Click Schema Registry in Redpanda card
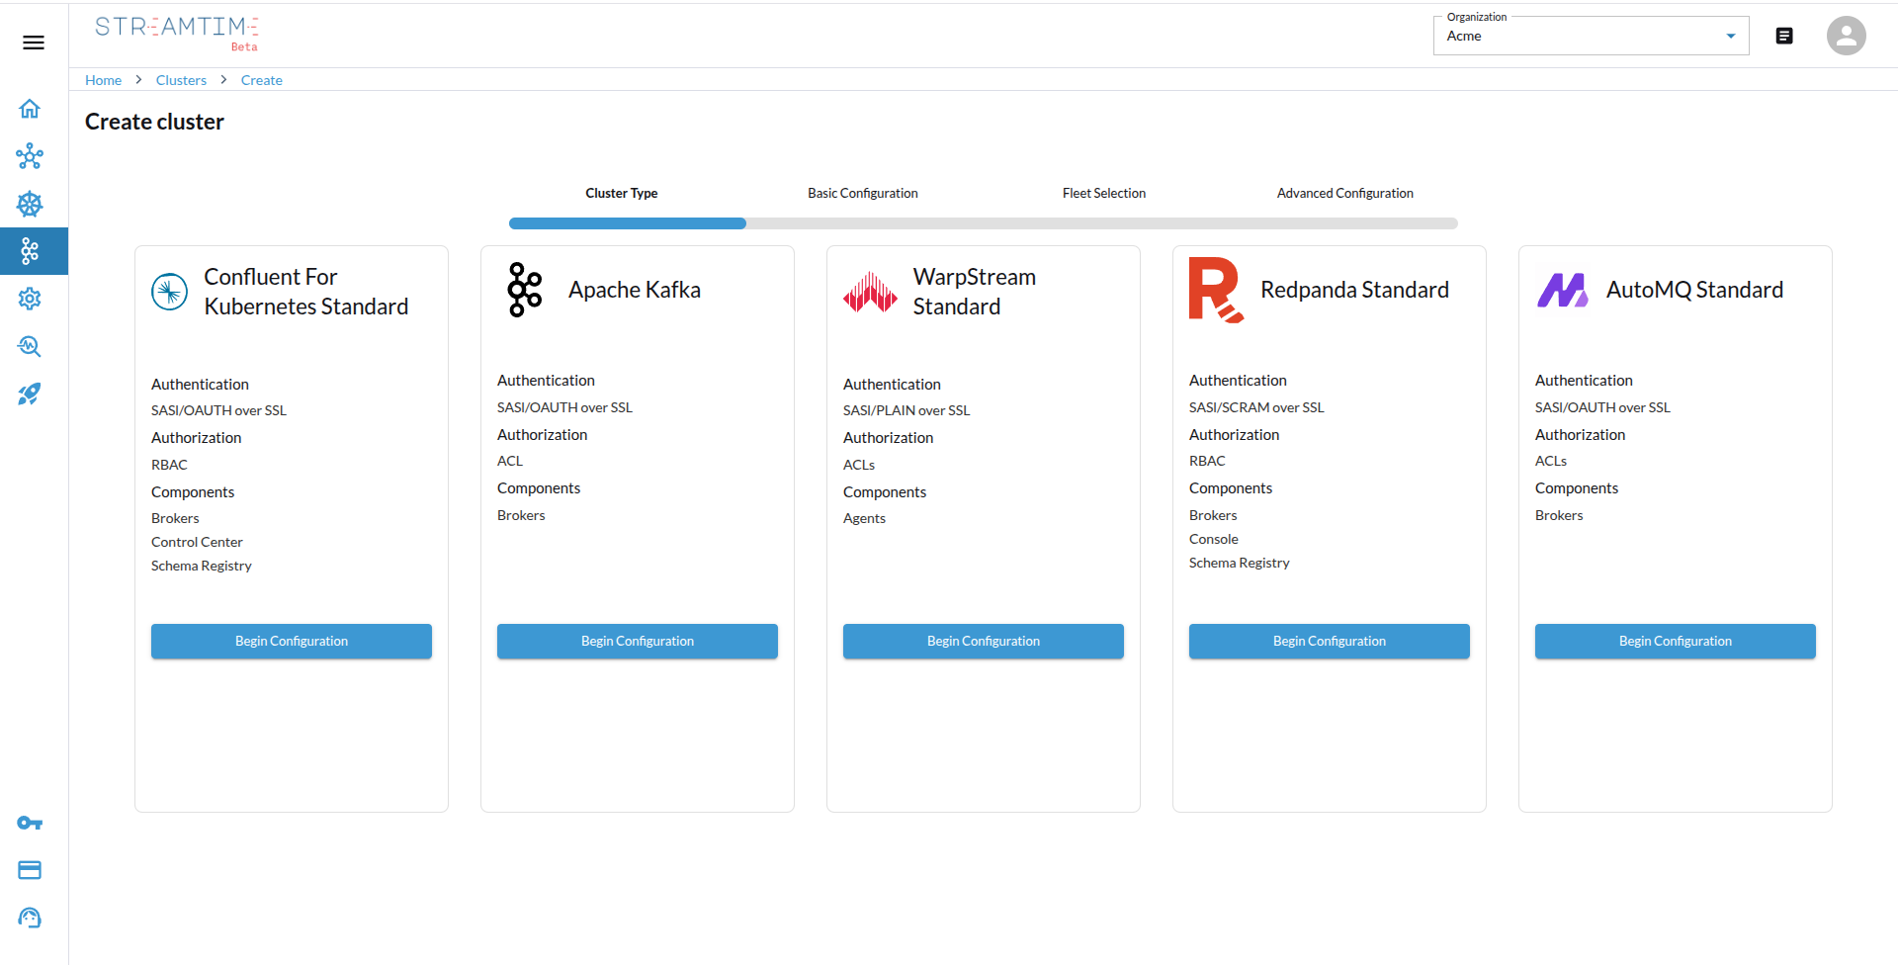1898x965 pixels. [1240, 563]
